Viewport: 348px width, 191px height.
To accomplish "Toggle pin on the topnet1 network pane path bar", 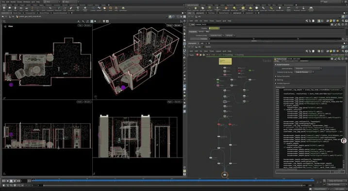I will tap(343, 47).
